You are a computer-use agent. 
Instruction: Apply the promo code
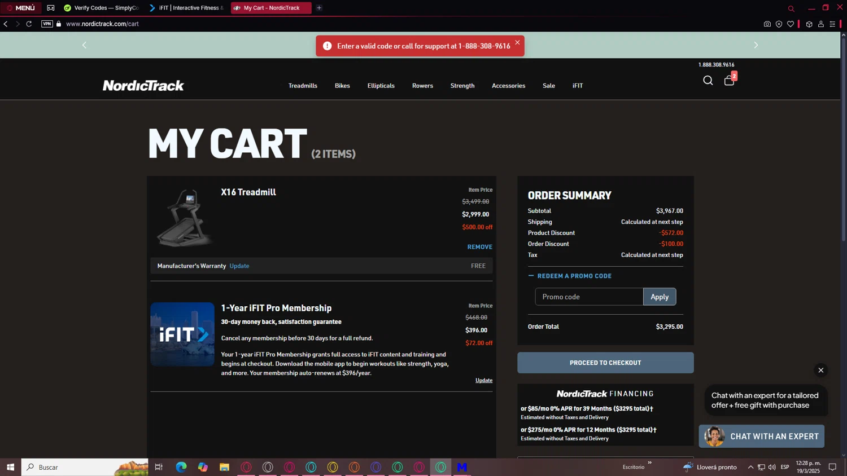pos(660,297)
